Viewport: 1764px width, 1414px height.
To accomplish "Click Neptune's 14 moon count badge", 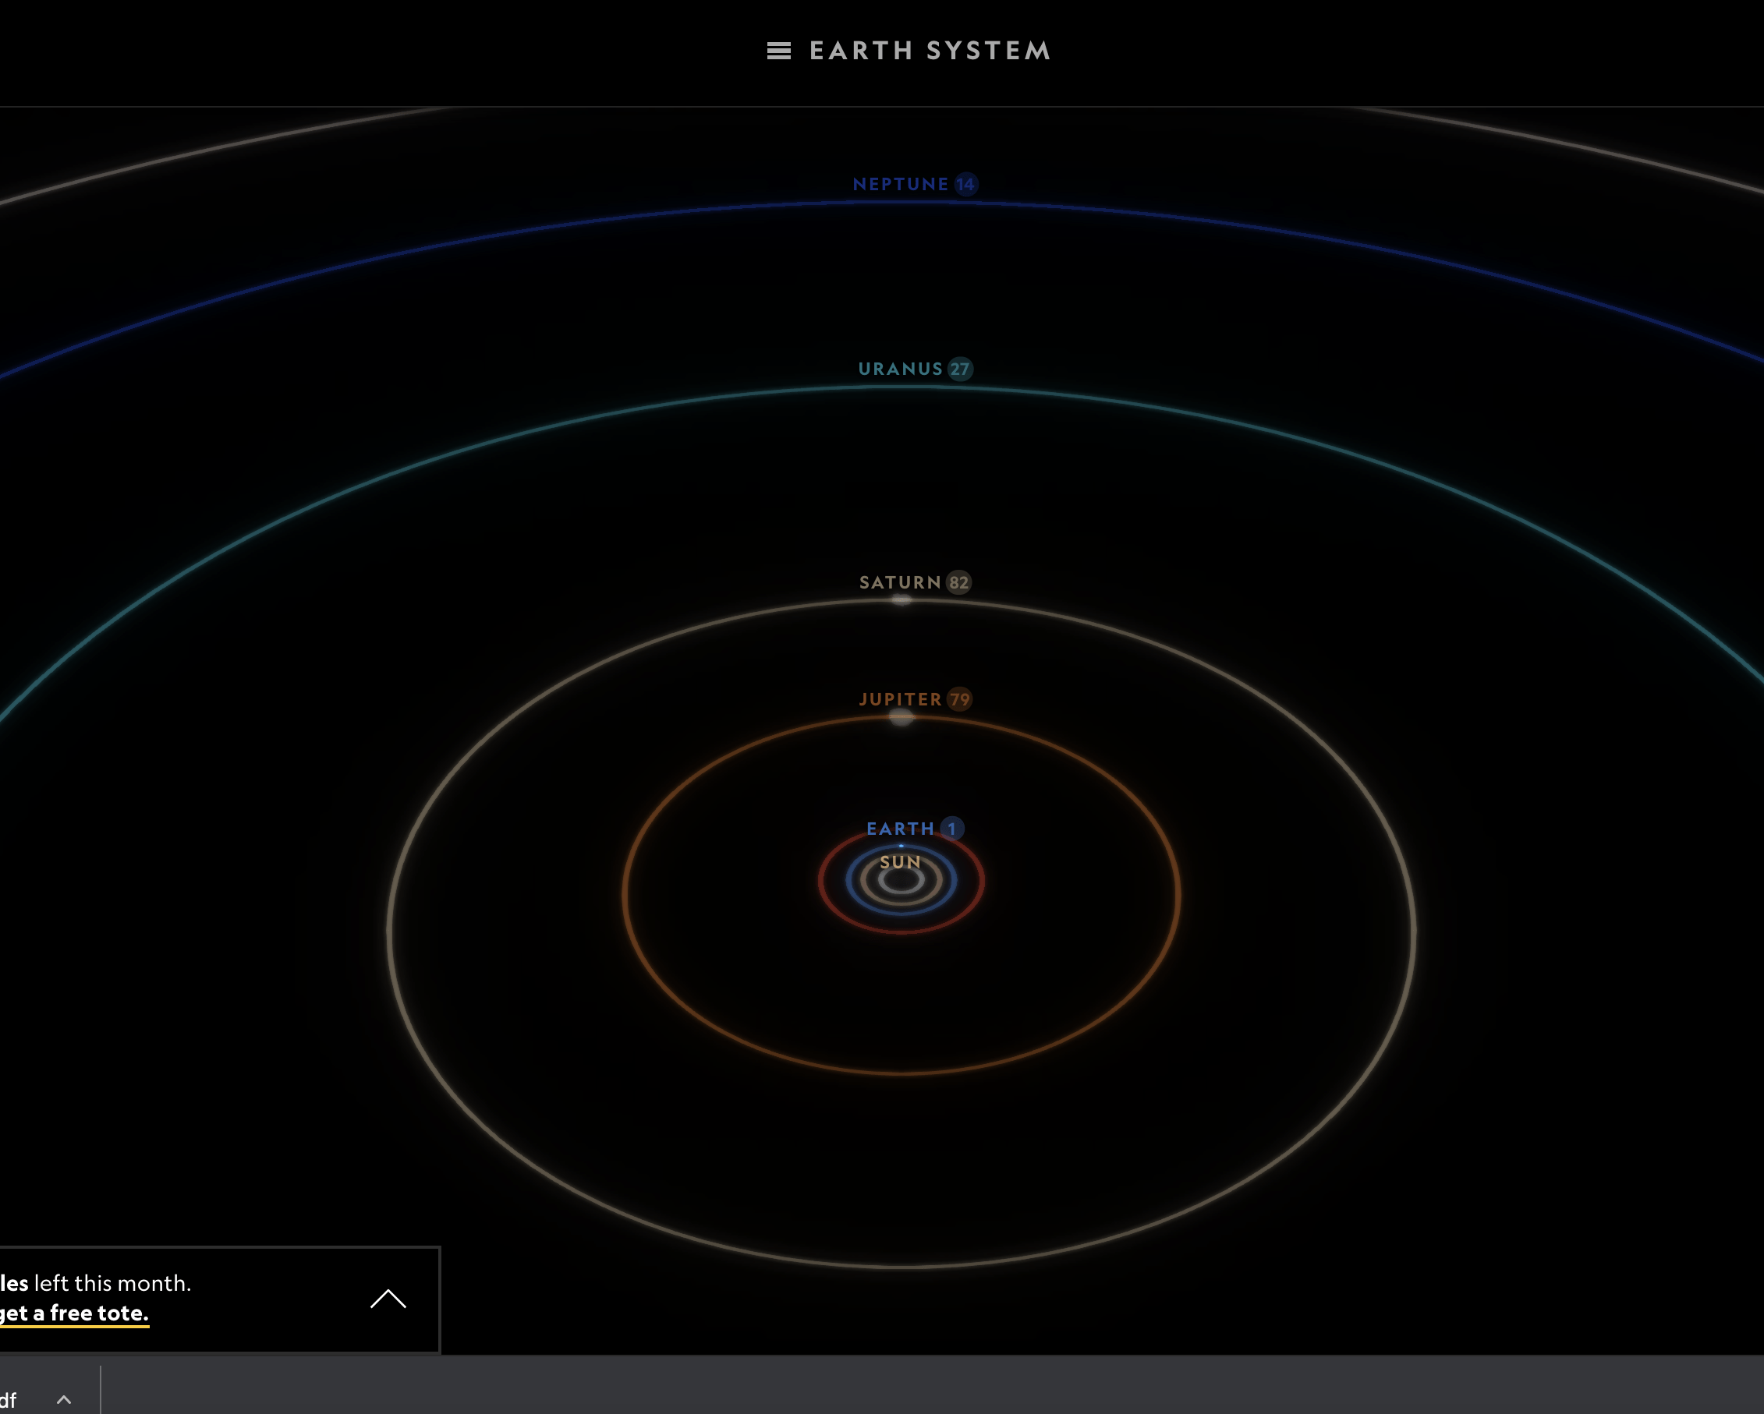I will 965,184.
